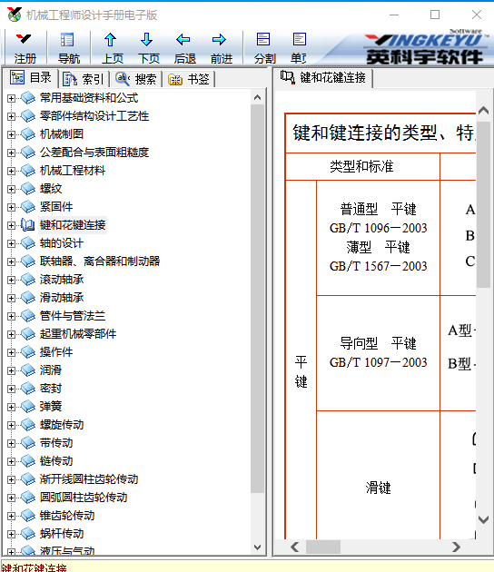Select the 带传动 tree item label

click(x=56, y=443)
